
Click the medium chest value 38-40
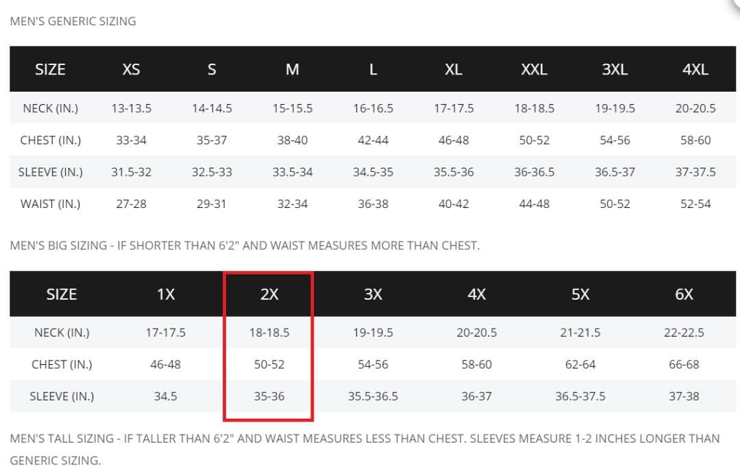(293, 140)
